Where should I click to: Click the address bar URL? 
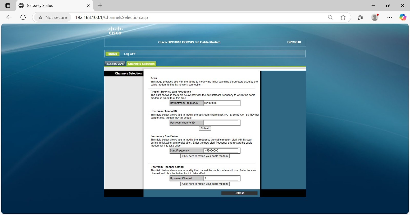[x=111, y=17]
